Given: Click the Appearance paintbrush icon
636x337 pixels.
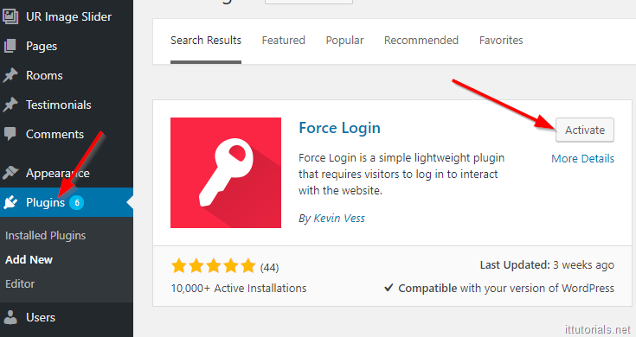Looking at the screenshot, I should click(10, 173).
